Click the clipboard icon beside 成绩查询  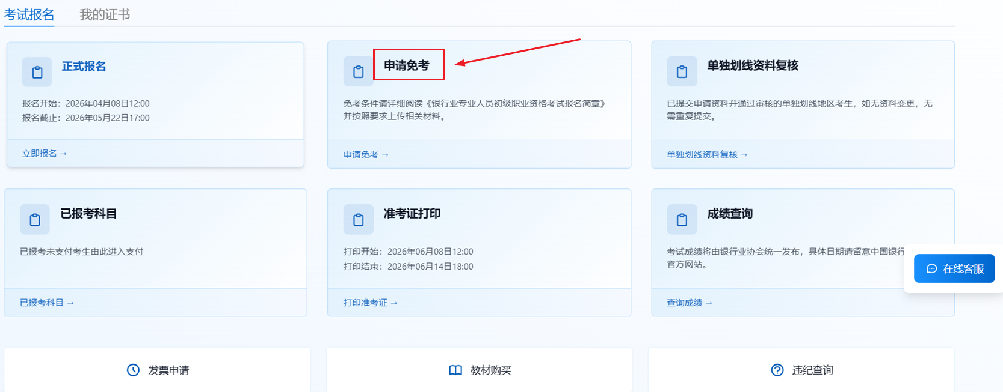coord(682,220)
